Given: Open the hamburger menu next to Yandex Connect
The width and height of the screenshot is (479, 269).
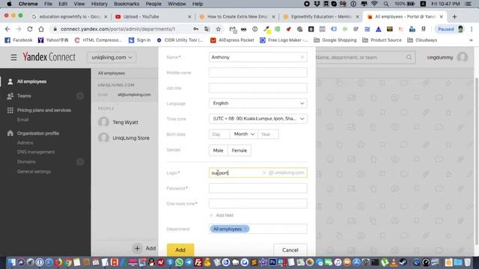Looking at the screenshot, I should [13, 58].
